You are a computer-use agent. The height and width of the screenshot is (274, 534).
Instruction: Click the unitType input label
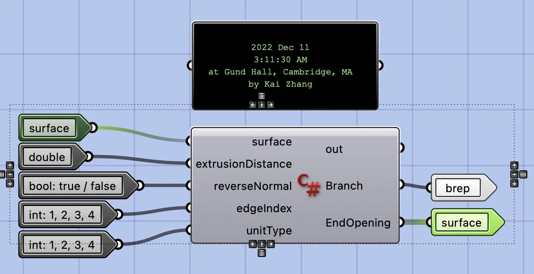pos(269,231)
